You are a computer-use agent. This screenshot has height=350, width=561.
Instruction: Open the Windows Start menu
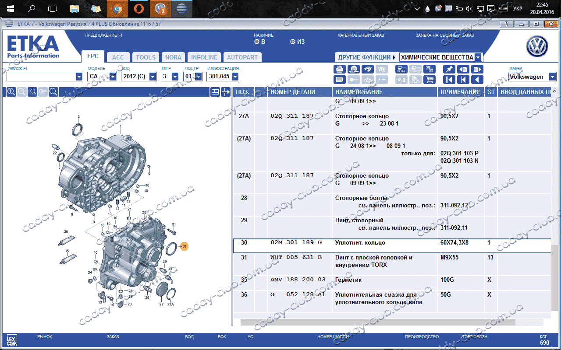tap(11, 8)
